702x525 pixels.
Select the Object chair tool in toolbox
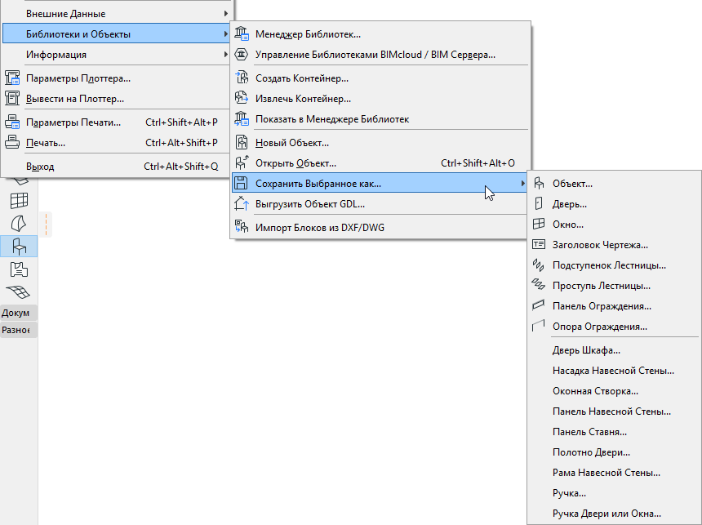pyautogui.click(x=19, y=247)
